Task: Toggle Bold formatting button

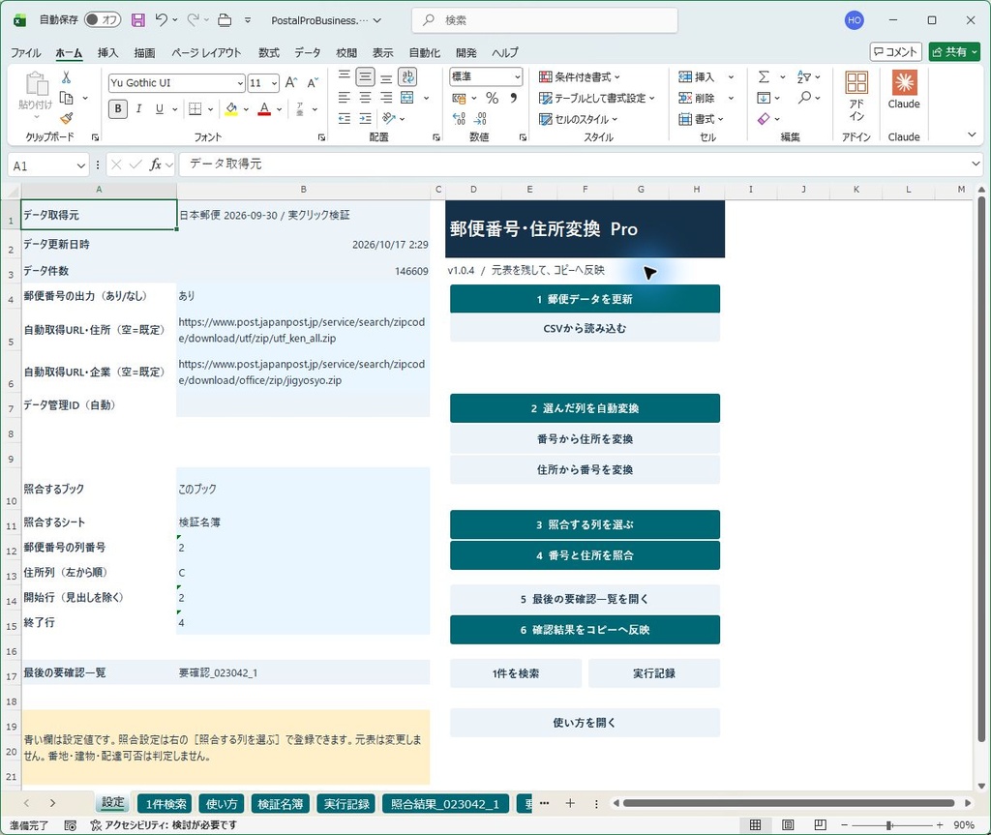Action: coord(117,108)
